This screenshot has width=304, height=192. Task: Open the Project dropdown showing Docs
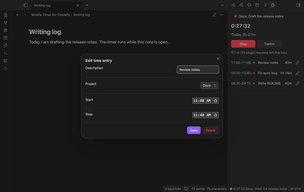[209, 85]
